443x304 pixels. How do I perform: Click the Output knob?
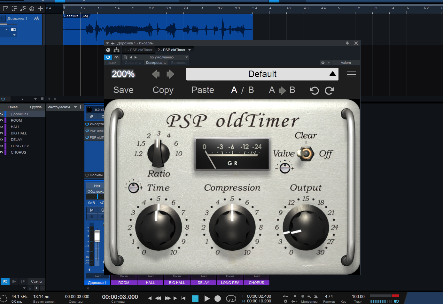click(306, 227)
